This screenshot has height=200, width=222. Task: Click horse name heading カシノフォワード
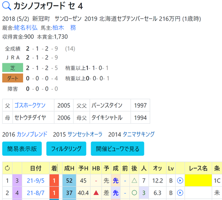coord(39,6)
